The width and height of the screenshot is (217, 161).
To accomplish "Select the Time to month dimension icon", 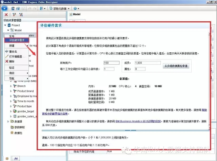I will (x=15, y=101).
